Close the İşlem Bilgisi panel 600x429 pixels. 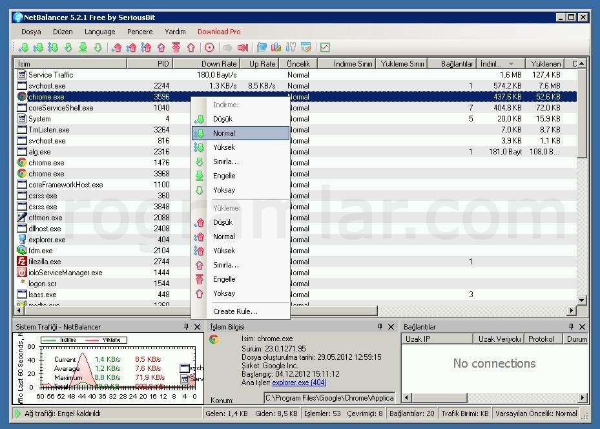391,326
